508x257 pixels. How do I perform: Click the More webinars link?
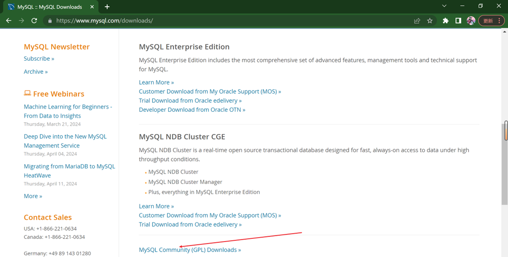(33, 196)
